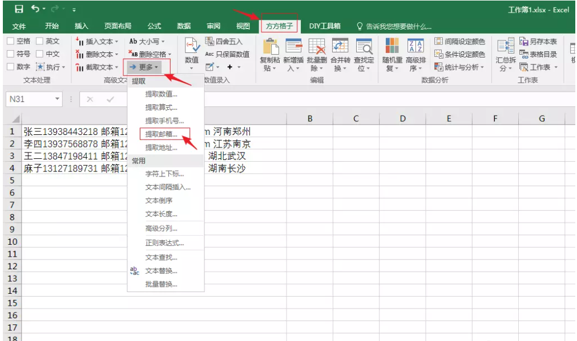577x341 pixels.
Task: Click the 告诉我您想要做什么 search box
Action: 394,26
